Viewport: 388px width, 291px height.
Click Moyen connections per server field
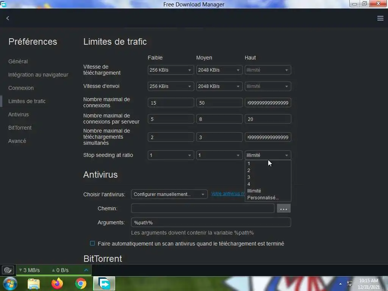219,119
